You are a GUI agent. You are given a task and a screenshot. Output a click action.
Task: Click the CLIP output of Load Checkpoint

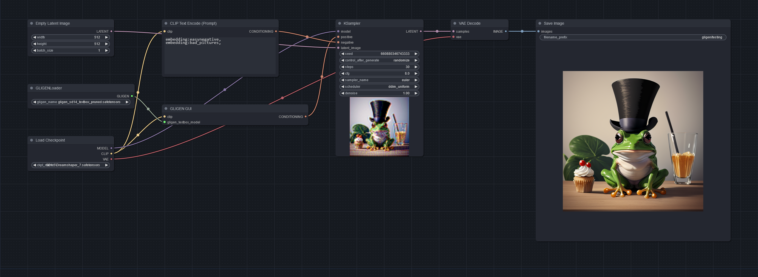(111, 154)
